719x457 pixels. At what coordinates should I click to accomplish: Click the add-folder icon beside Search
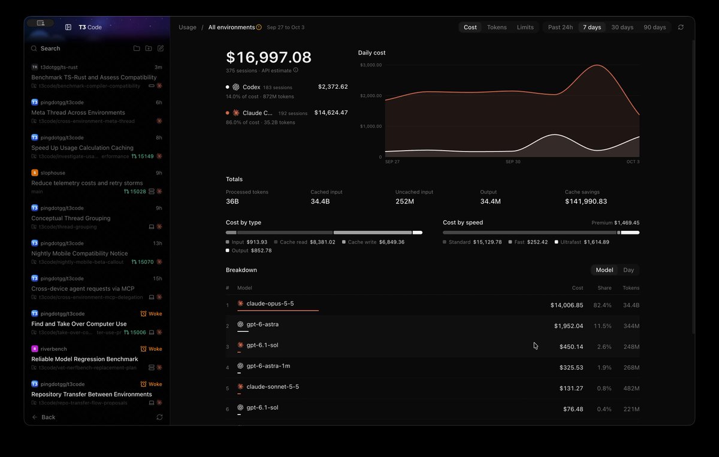pos(149,49)
